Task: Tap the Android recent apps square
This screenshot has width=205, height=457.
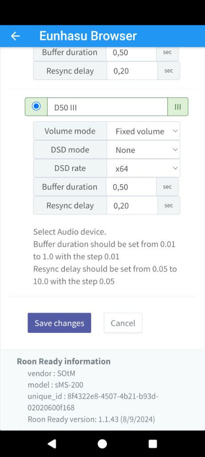Action: (153, 444)
